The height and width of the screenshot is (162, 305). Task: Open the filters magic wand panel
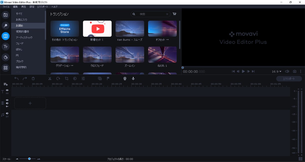click(5, 25)
